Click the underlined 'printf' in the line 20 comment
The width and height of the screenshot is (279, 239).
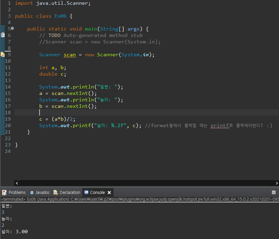click(220, 125)
